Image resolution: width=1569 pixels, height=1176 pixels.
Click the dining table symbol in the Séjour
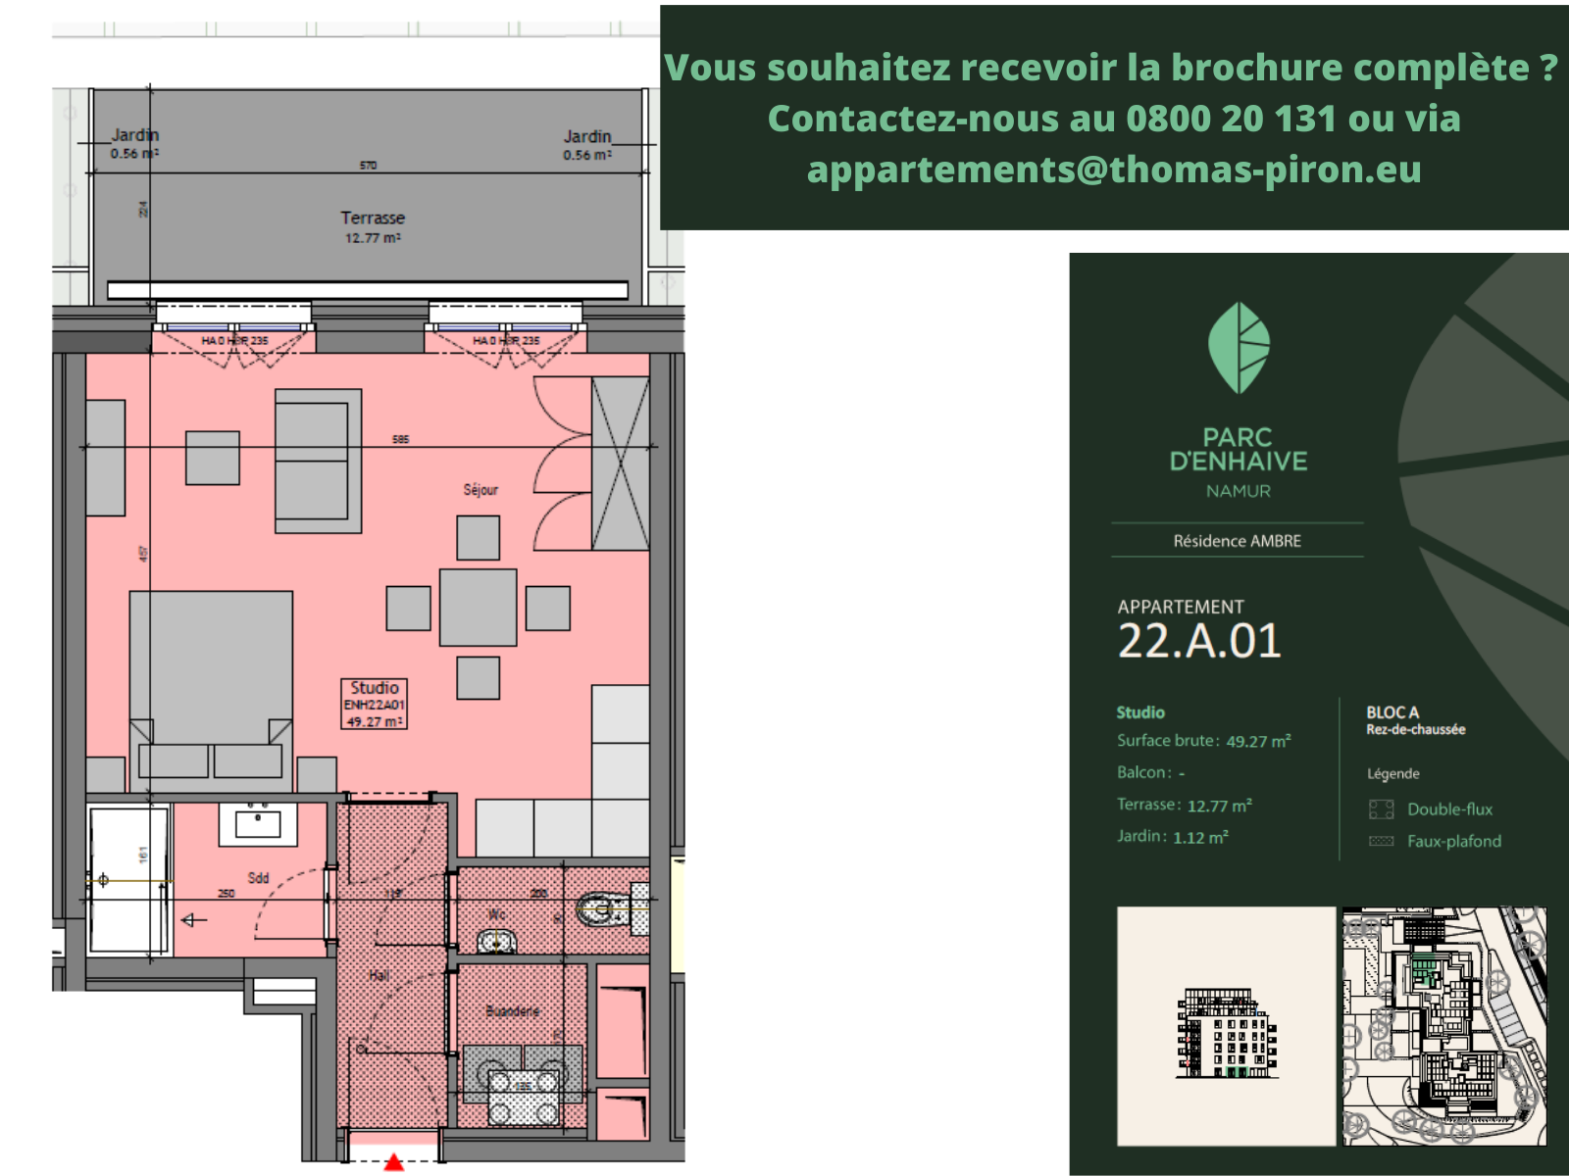[480, 606]
